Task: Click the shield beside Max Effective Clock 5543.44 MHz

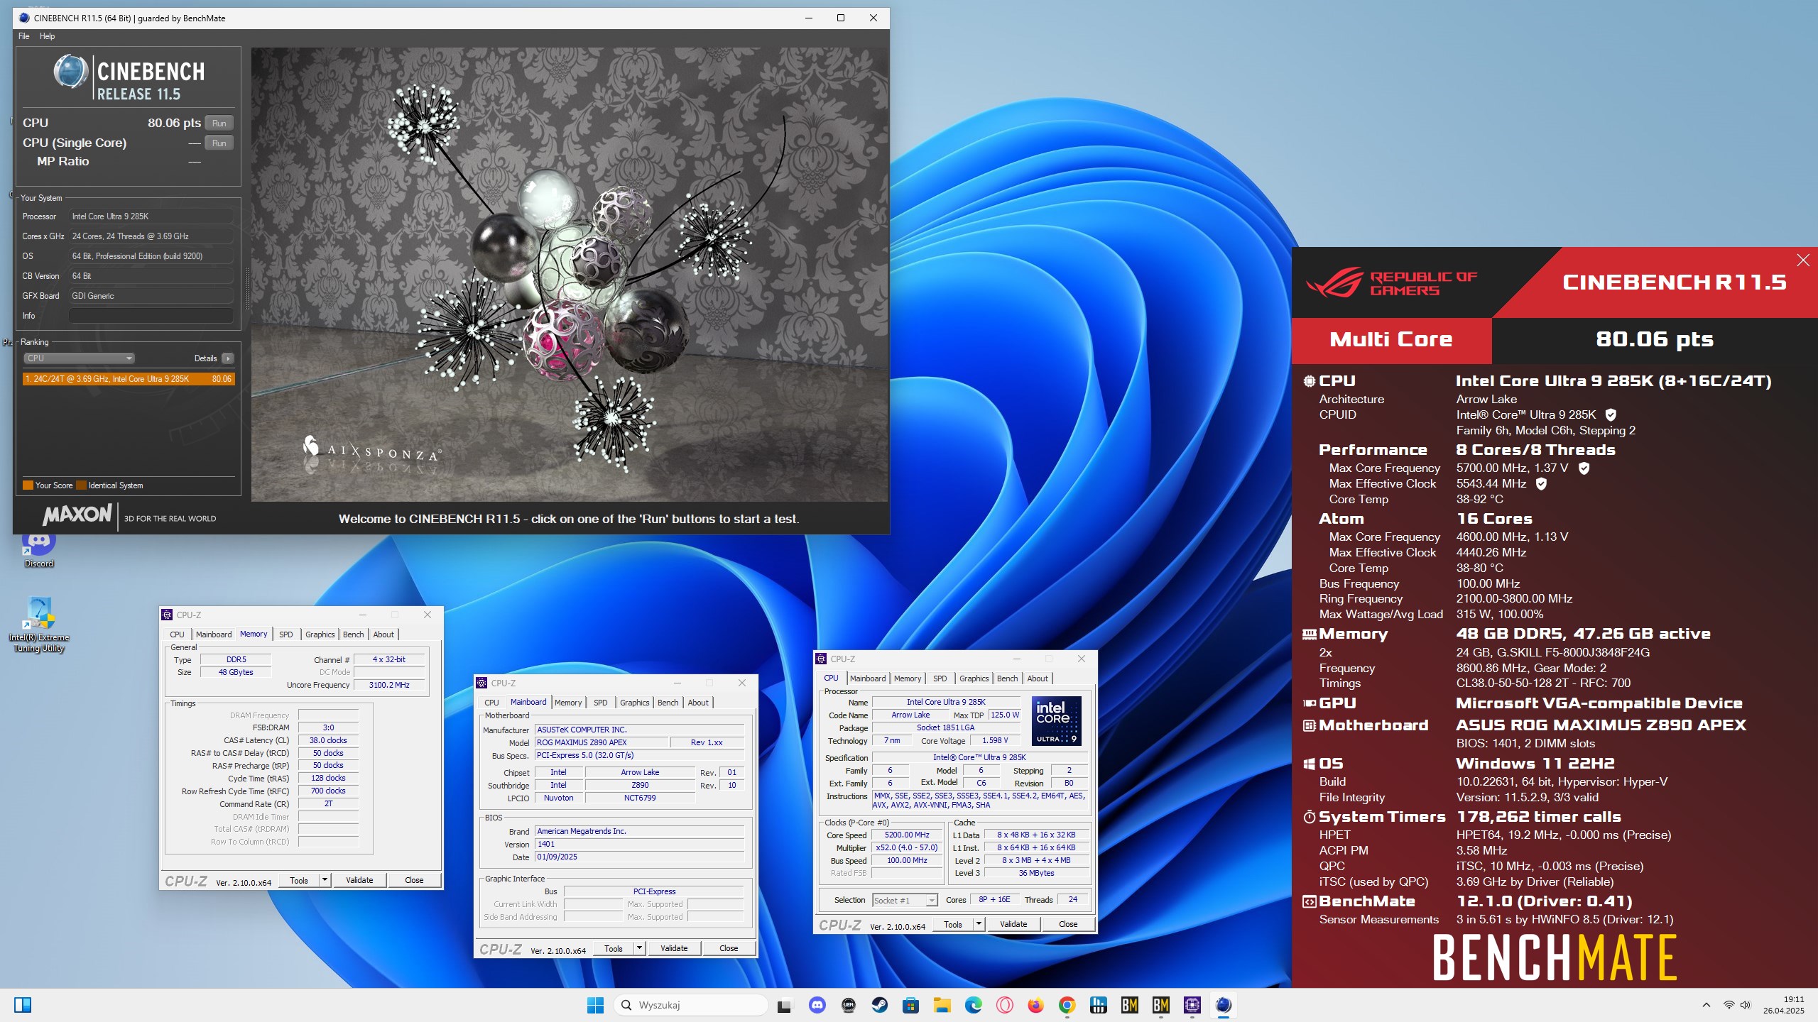Action: point(1541,484)
